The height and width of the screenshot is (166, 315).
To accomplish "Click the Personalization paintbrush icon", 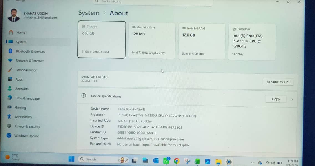I will (10, 69).
